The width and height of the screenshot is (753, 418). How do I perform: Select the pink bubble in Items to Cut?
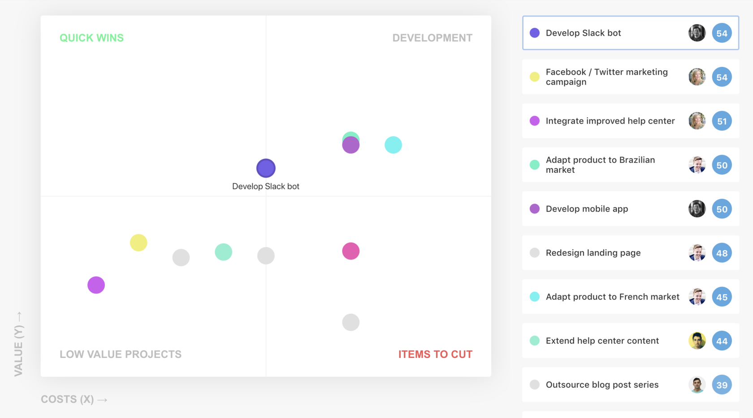(351, 251)
